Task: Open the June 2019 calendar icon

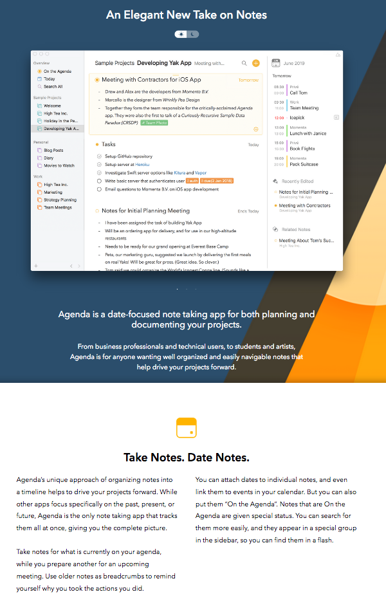Action: 276,63
